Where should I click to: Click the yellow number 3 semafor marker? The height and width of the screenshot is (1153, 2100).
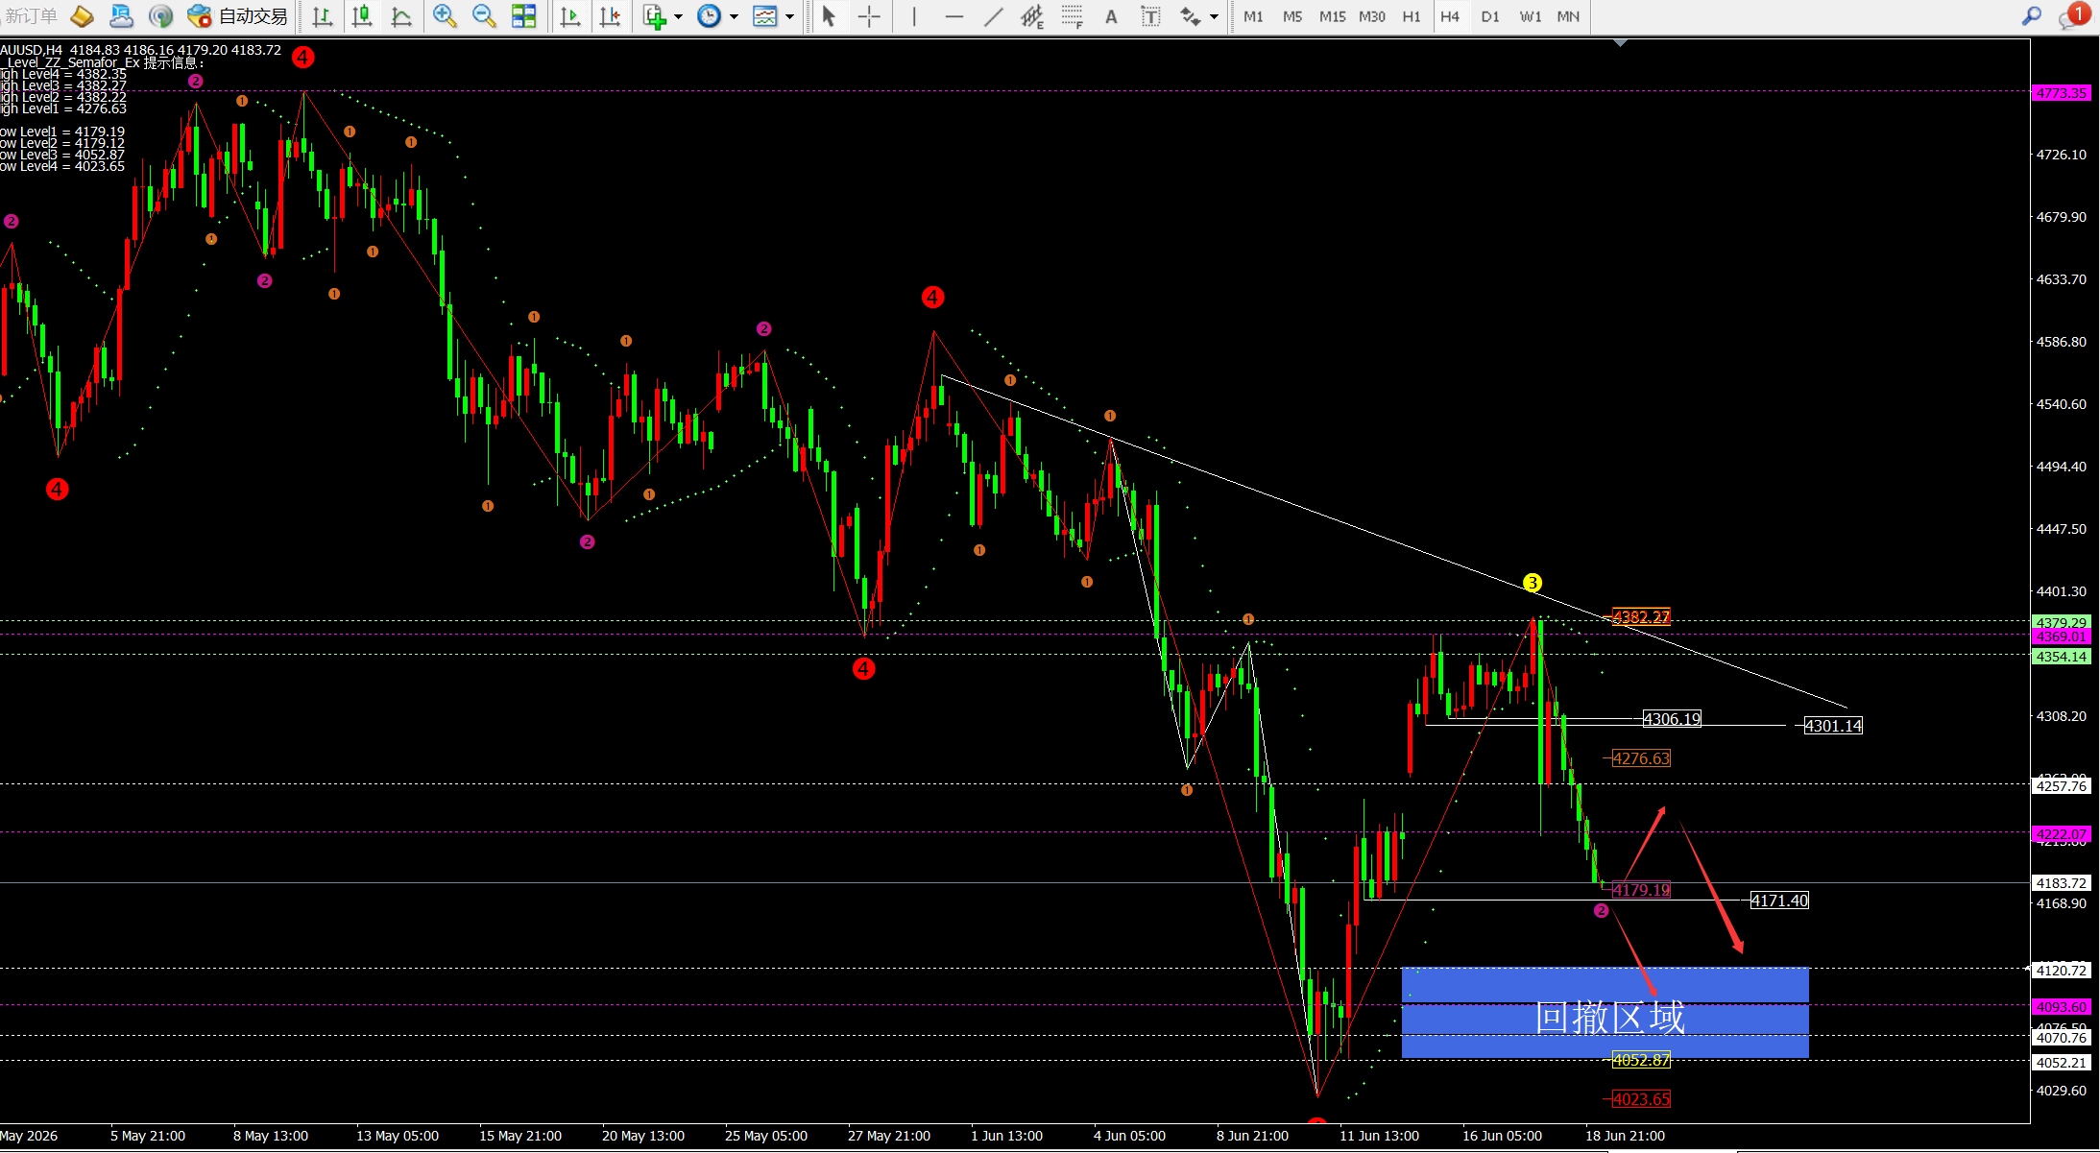[x=1533, y=583]
